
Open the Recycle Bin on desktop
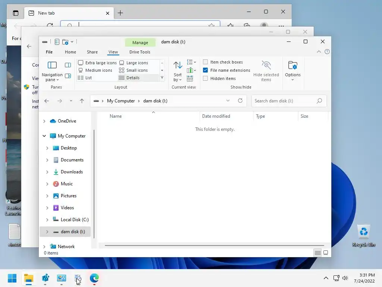pyautogui.click(x=363, y=236)
